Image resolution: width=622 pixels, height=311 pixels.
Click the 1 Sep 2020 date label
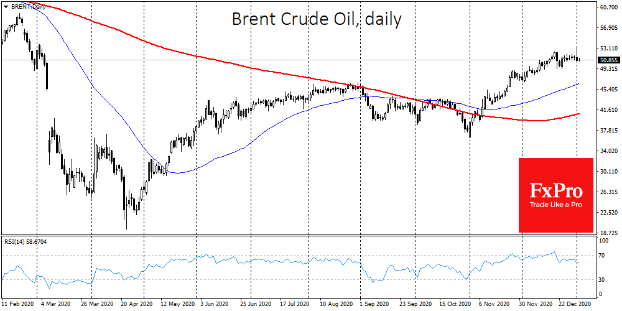pos(374,303)
